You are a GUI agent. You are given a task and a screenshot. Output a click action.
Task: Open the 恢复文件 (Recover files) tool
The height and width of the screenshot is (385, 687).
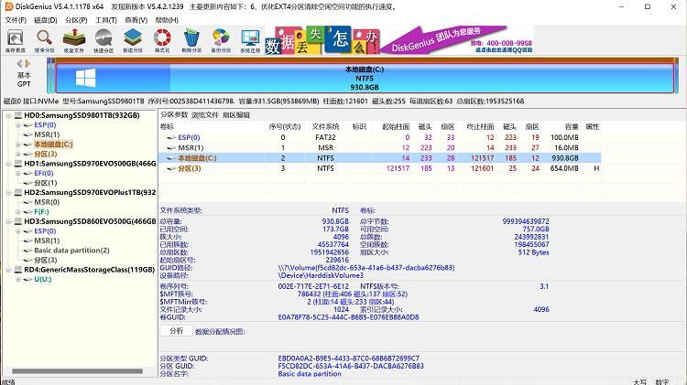73,38
